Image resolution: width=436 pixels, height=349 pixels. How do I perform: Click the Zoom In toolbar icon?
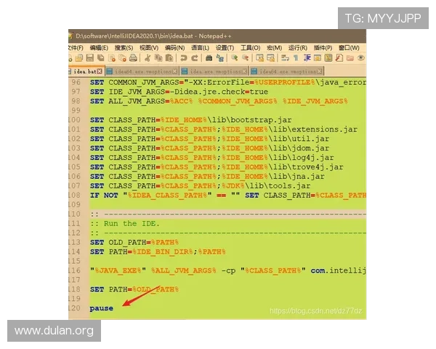tap(235, 58)
